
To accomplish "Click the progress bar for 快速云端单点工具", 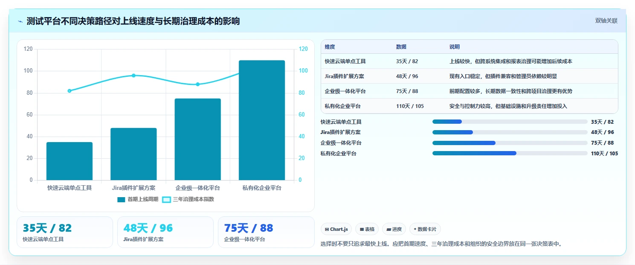I will pyautogui.click(x=510, y=122).
